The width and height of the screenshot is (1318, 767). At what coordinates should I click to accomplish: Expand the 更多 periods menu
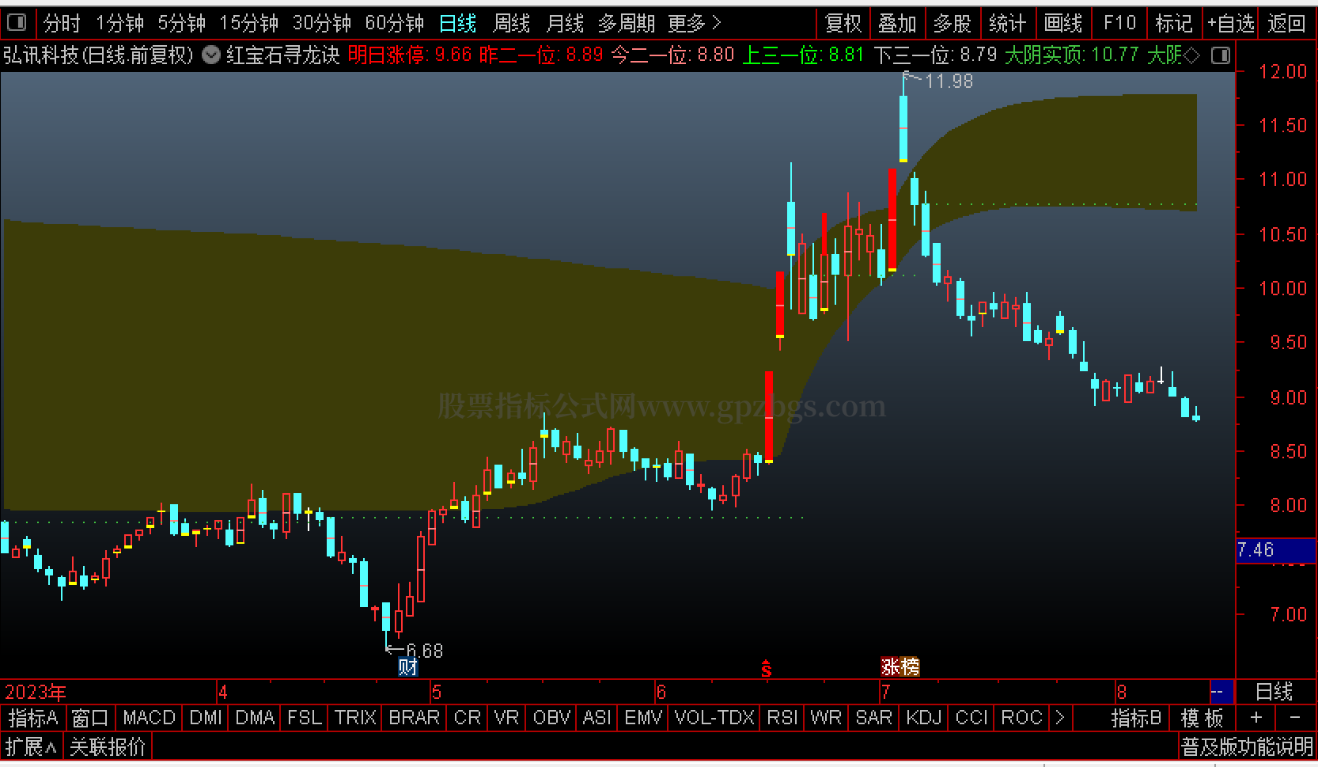point(694,24)
